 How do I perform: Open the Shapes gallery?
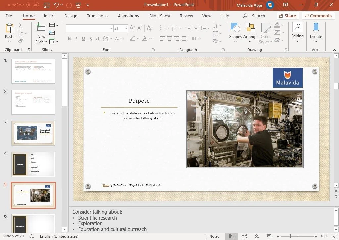coord(235,33)
